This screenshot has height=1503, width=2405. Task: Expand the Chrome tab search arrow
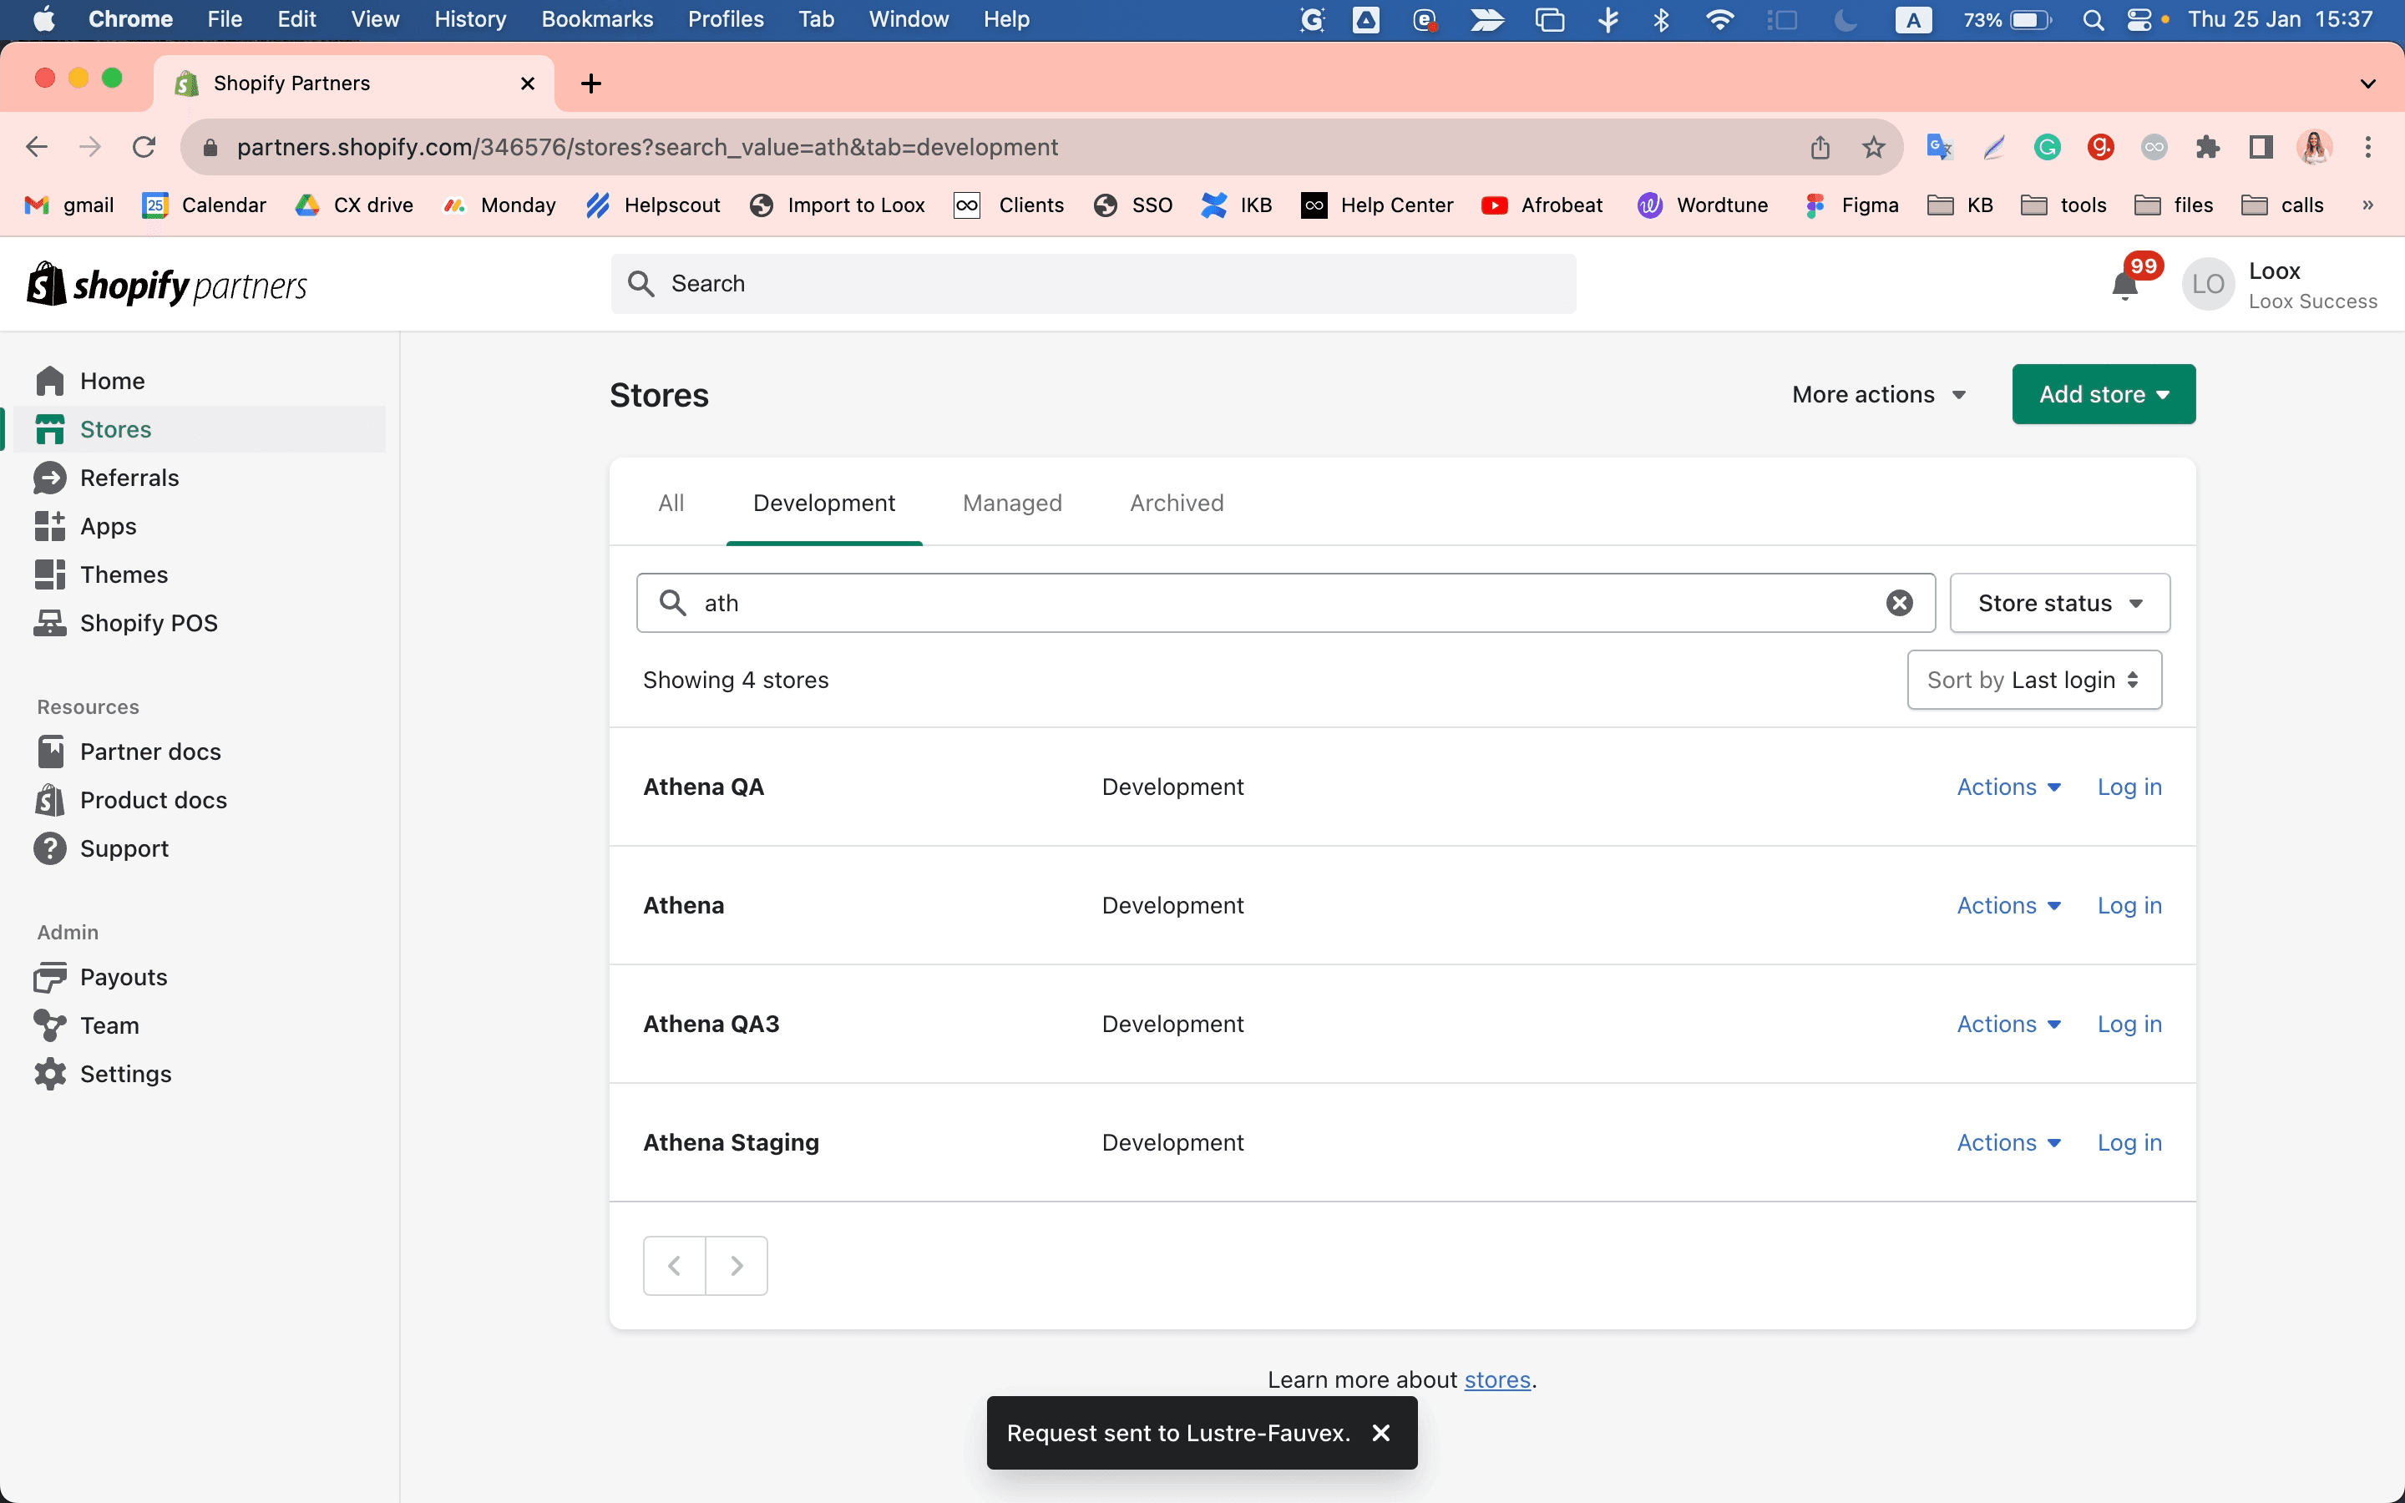[x=2368, y=83]
